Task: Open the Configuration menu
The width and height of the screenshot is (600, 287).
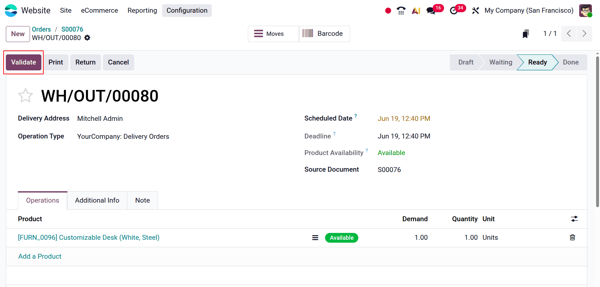Action: 187,10
